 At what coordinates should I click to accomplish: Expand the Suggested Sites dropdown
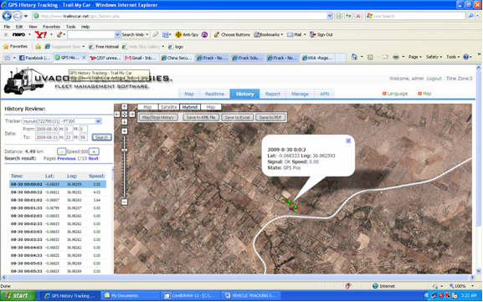pyautogui.click(x=84, y=47)
